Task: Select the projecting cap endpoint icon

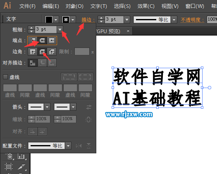Action: pos(52,41)
